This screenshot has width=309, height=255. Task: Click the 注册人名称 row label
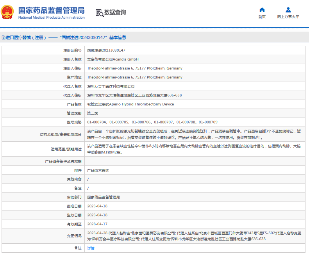(72, 59)
